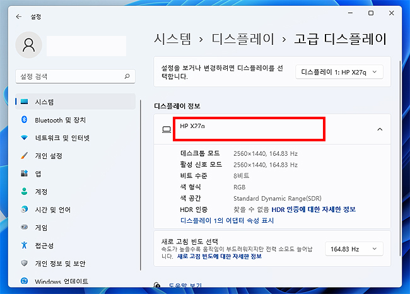Go to 디스플레이 in the breadcrumb
This screenshot has width=410, height=294.
(x=243, y=39)
